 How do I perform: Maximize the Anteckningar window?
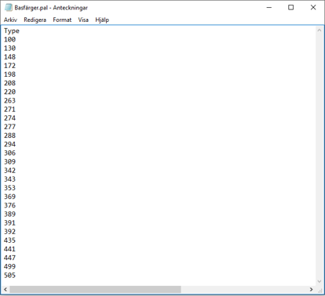click(x=290, y=8)
